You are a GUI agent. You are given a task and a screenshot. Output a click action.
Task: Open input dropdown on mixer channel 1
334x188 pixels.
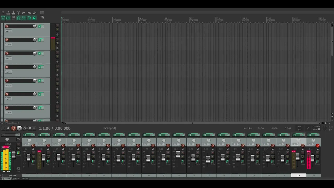26,144
